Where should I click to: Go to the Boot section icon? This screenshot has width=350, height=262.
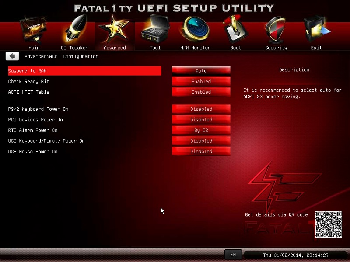coord(235,31)
